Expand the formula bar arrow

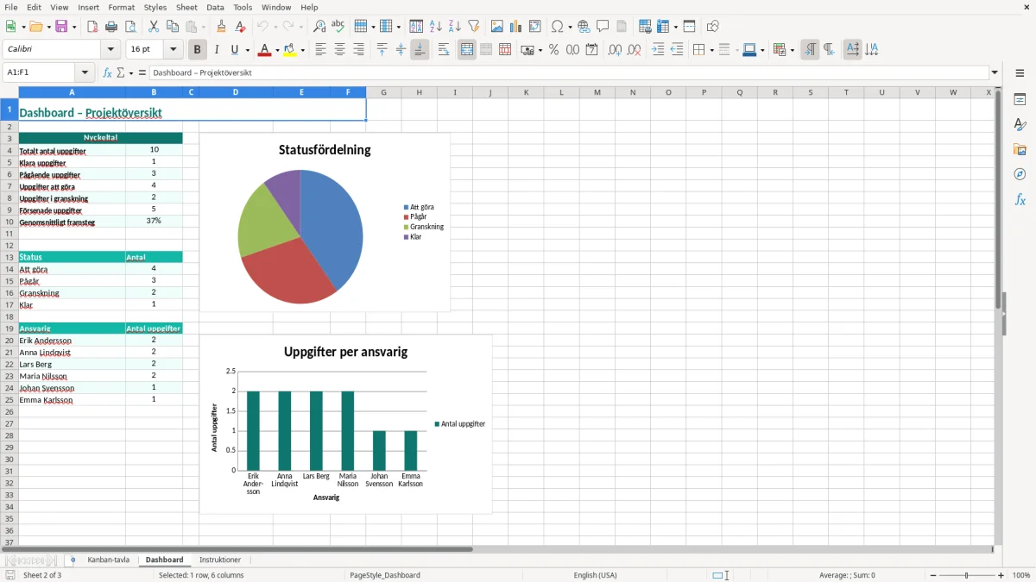point(995,73)
